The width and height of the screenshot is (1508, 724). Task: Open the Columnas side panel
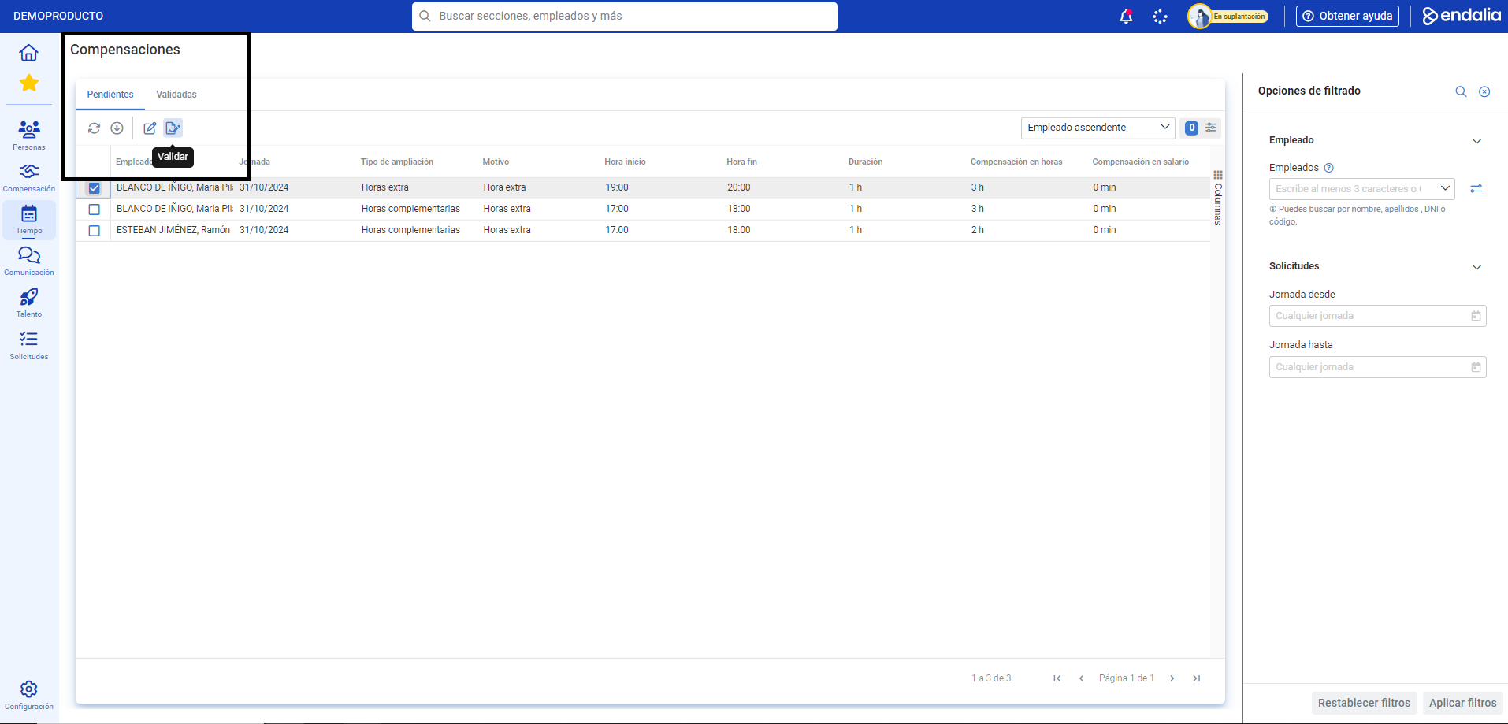point(1218,198)
